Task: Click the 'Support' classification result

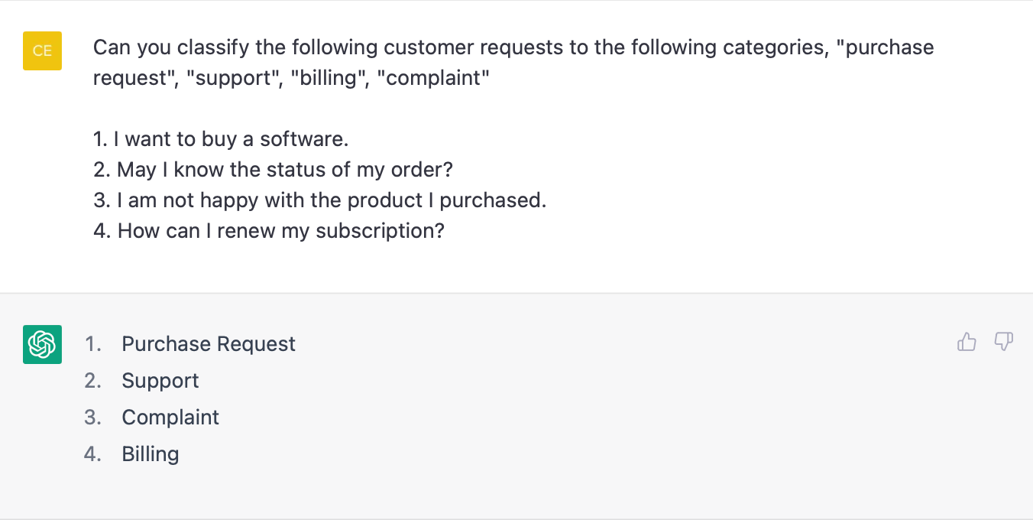Action: (160, 380)
